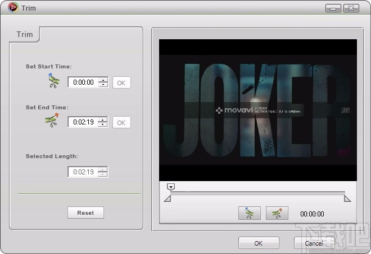Click the start time field showing 0:00:00
371x254 pixels.
tap(83, 82)
